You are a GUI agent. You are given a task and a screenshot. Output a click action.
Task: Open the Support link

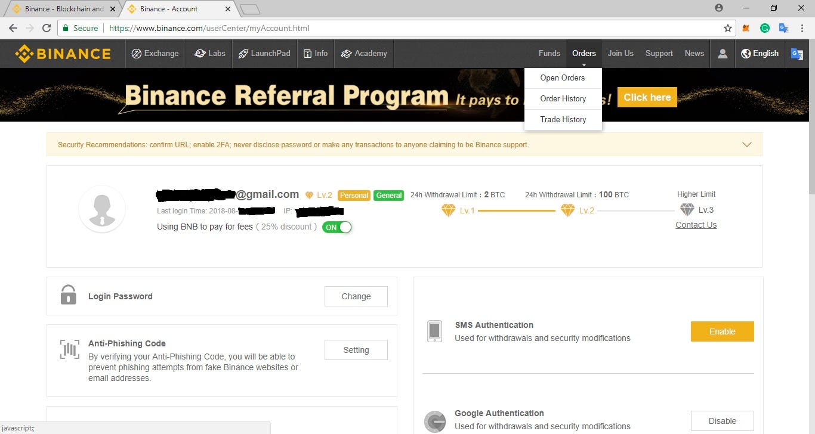coord(659,54)
